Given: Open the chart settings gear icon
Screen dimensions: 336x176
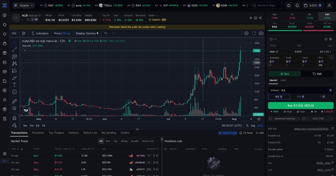Looking at the screenshot, I should (246, 33).
